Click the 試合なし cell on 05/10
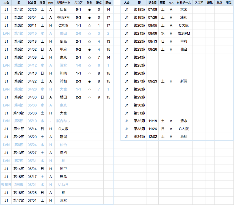Viewport: 234px width, 205px height. tap(63, 121)
